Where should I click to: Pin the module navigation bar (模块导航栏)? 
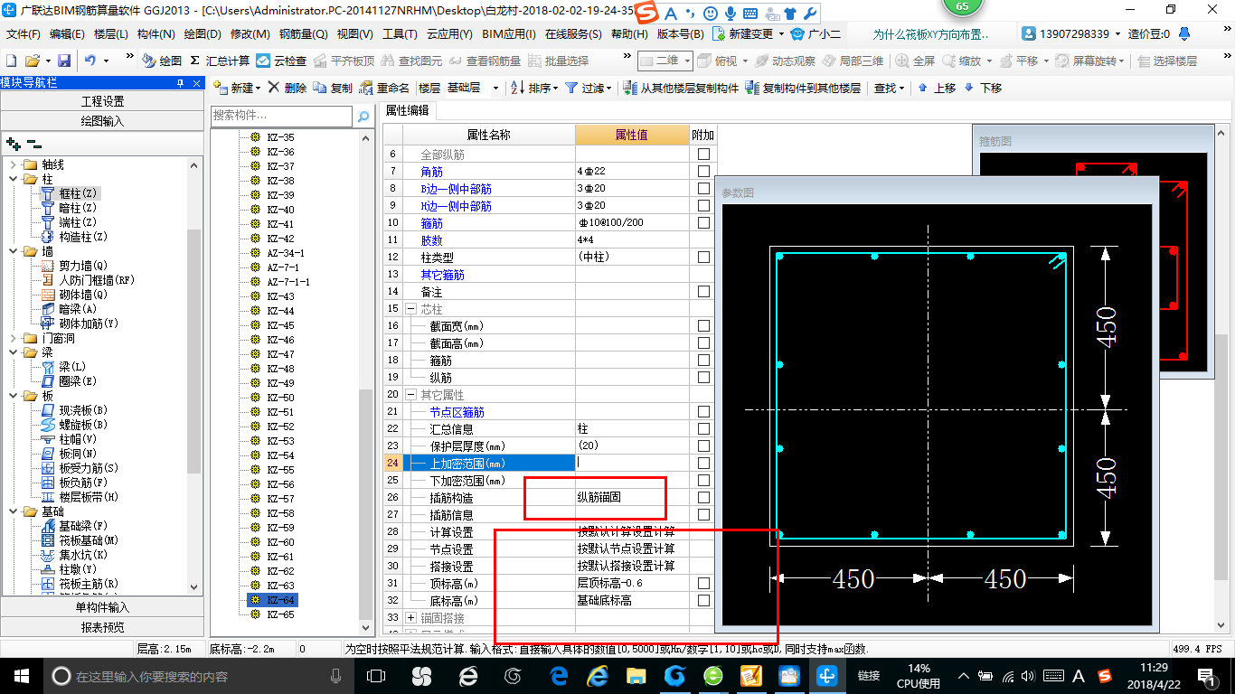pos(181,82)
